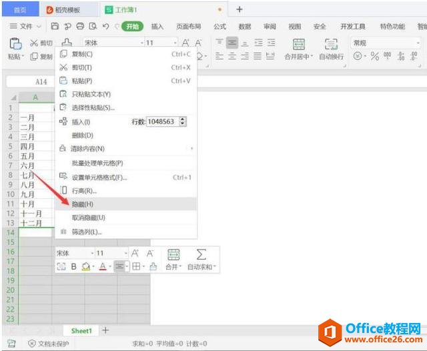Open the Developer Tools (开发工具) ribbon tab
427x351 pixels.
[x=353, y=27]
